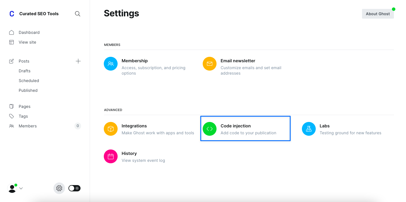
Task: Click the ADVANCED section label
Action: pos(113,110)
